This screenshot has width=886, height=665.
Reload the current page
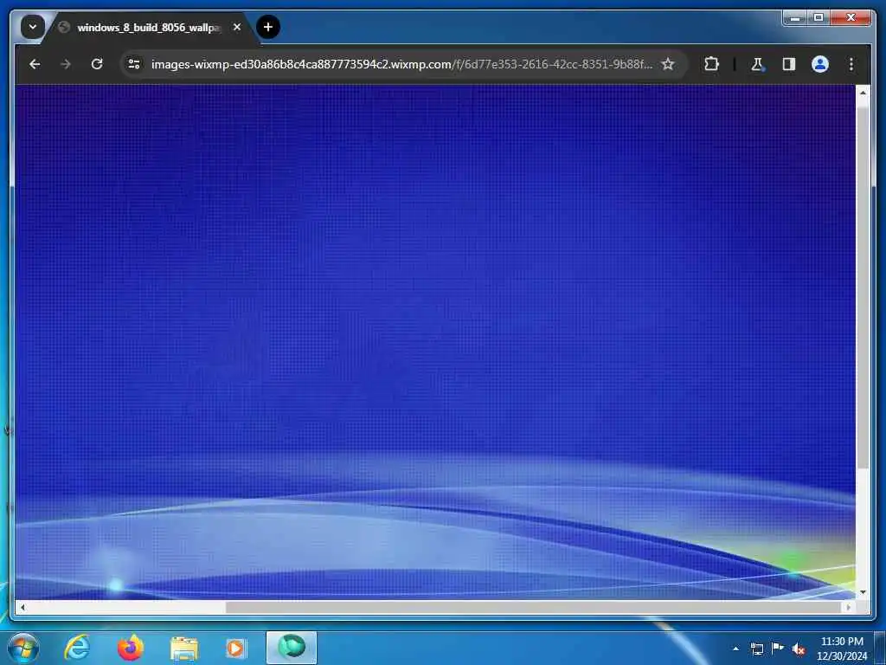point(97,64)
